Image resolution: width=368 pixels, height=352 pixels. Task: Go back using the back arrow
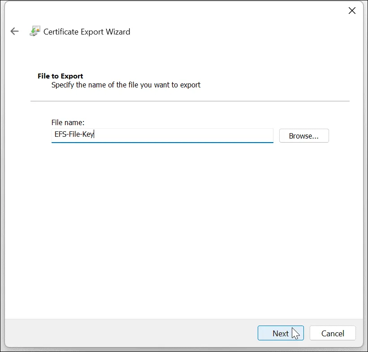[x=14, y=31]
